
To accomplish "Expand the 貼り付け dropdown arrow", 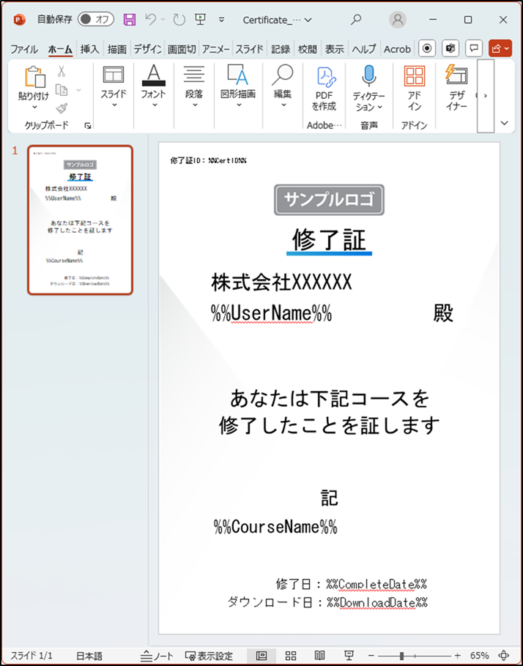I will (34, 108).
